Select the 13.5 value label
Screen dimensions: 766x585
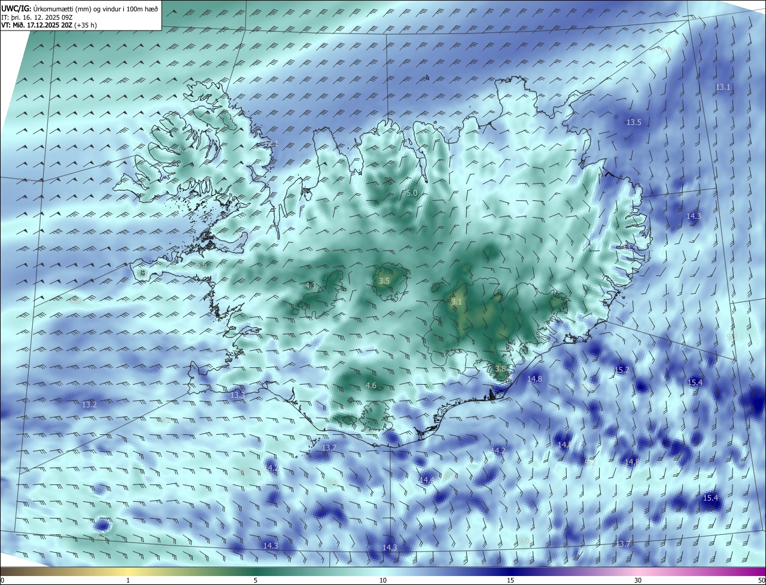click(634, 123)
